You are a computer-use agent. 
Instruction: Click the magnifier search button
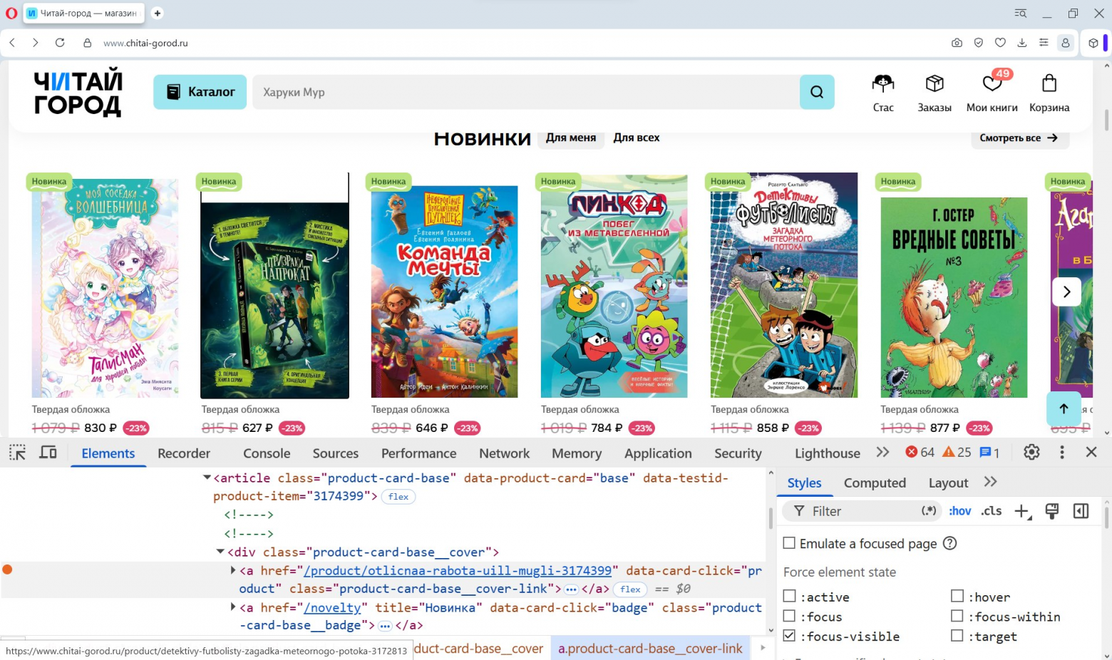tap(817, 92)
